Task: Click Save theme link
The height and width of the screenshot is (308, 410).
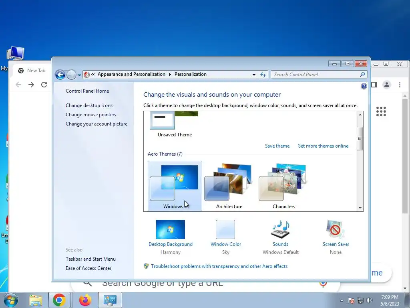Action: click(x=277, y=146)
